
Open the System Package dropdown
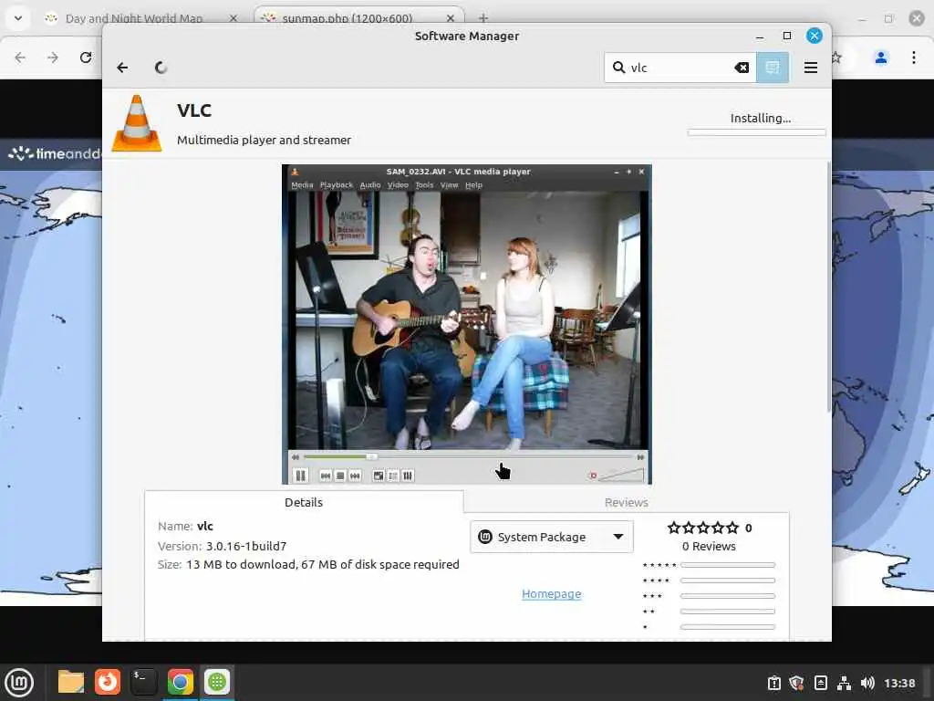(552, 537)
